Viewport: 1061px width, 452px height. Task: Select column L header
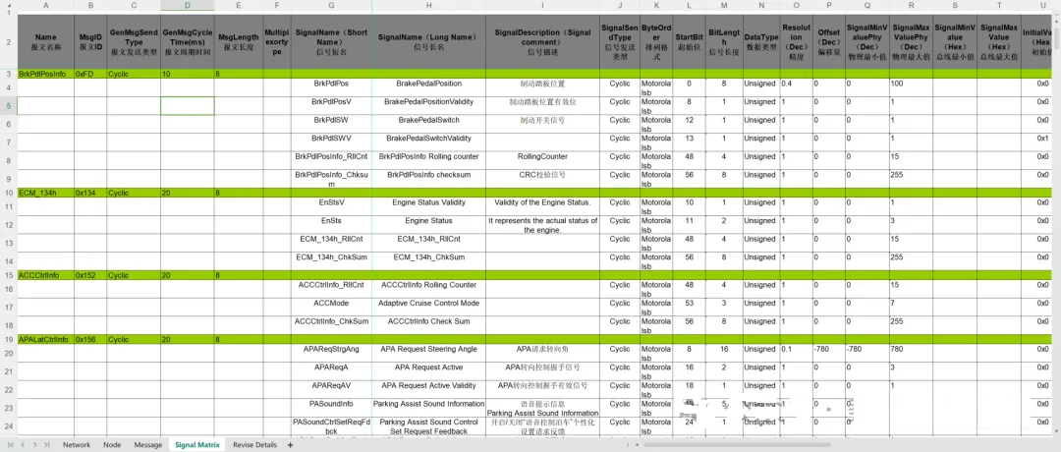pyautogui.click(x=689, y=6)
